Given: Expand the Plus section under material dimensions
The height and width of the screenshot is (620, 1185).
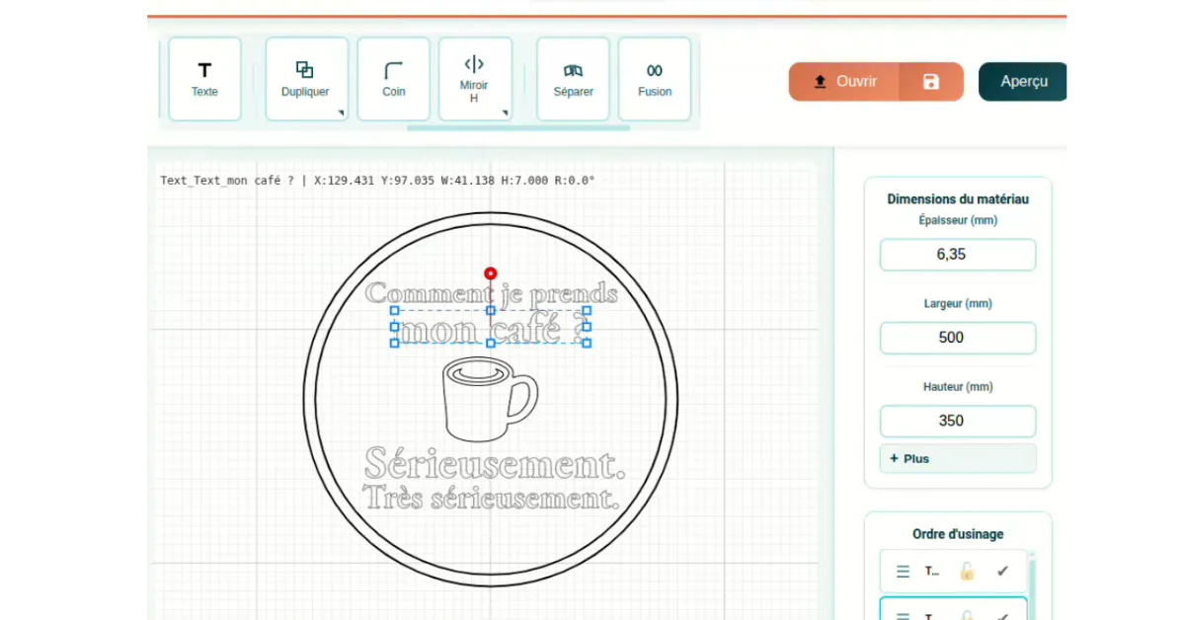Looking at the screenshot, I should pos(958,458).
